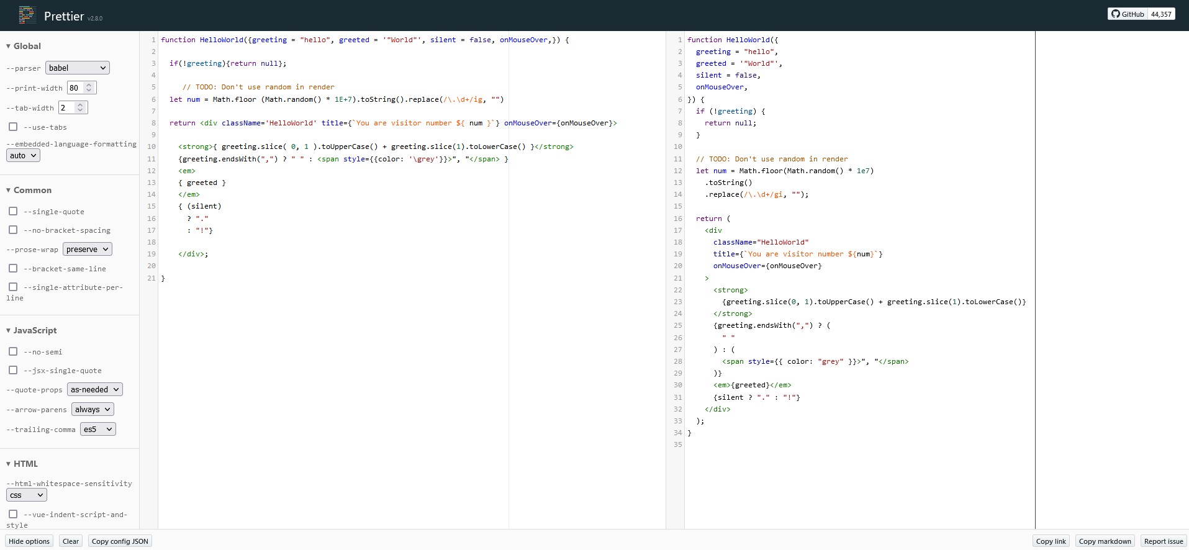Click the Hide options button
The height and width of the screenshot is (550, 1189).
(x=29, y=541)
